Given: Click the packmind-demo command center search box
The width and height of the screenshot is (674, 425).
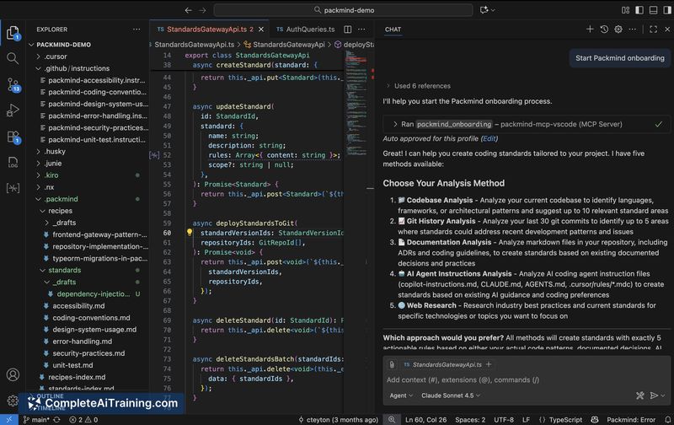Looking at the screenshot, I should [x=344, y=10].
